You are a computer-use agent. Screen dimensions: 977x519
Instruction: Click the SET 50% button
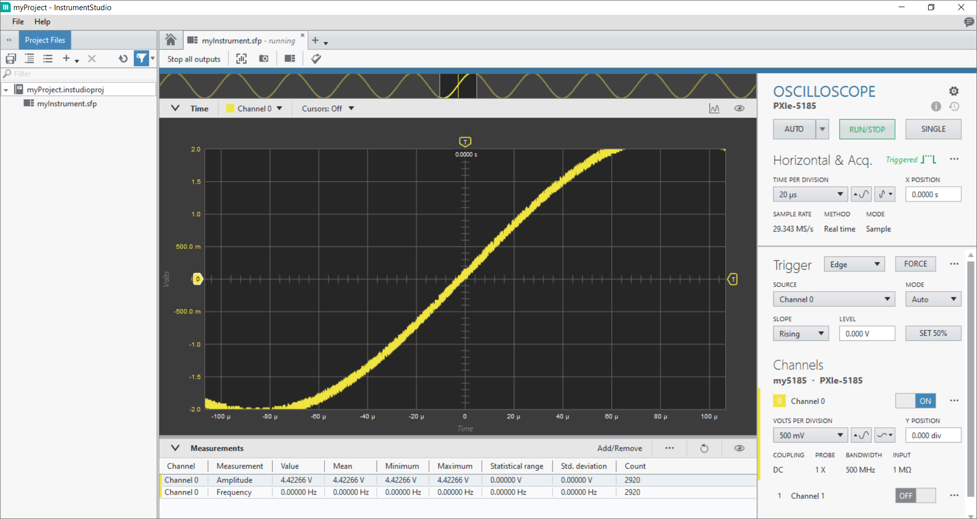pos(933,333)
